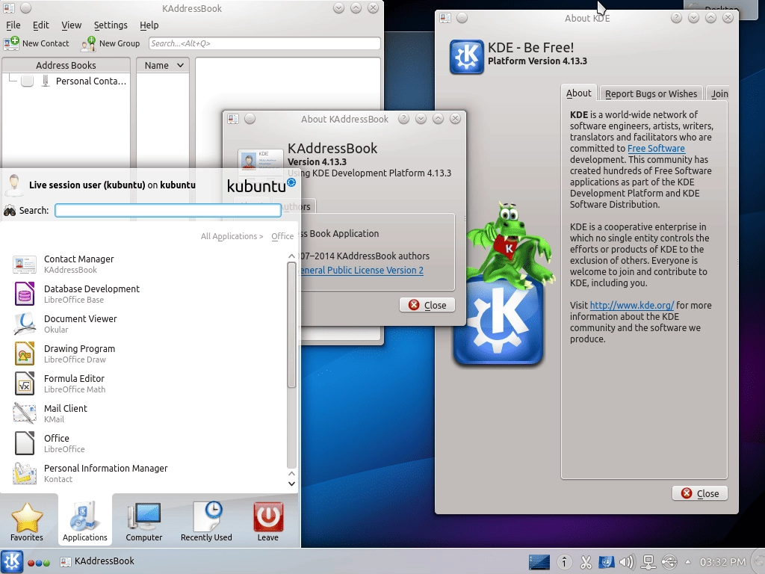Open the Help menu in KAddressBook
The width and height of the screenshot is (765, 574).
tap(149, 25)
